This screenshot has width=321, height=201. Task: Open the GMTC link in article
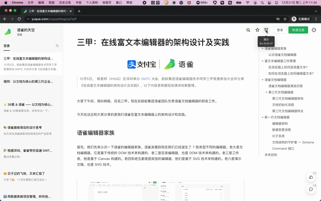[145, 79]
